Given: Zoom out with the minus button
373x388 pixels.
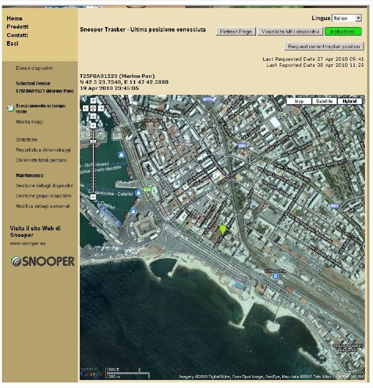Looking at the screenshot, I should click(x=93, y=197).
